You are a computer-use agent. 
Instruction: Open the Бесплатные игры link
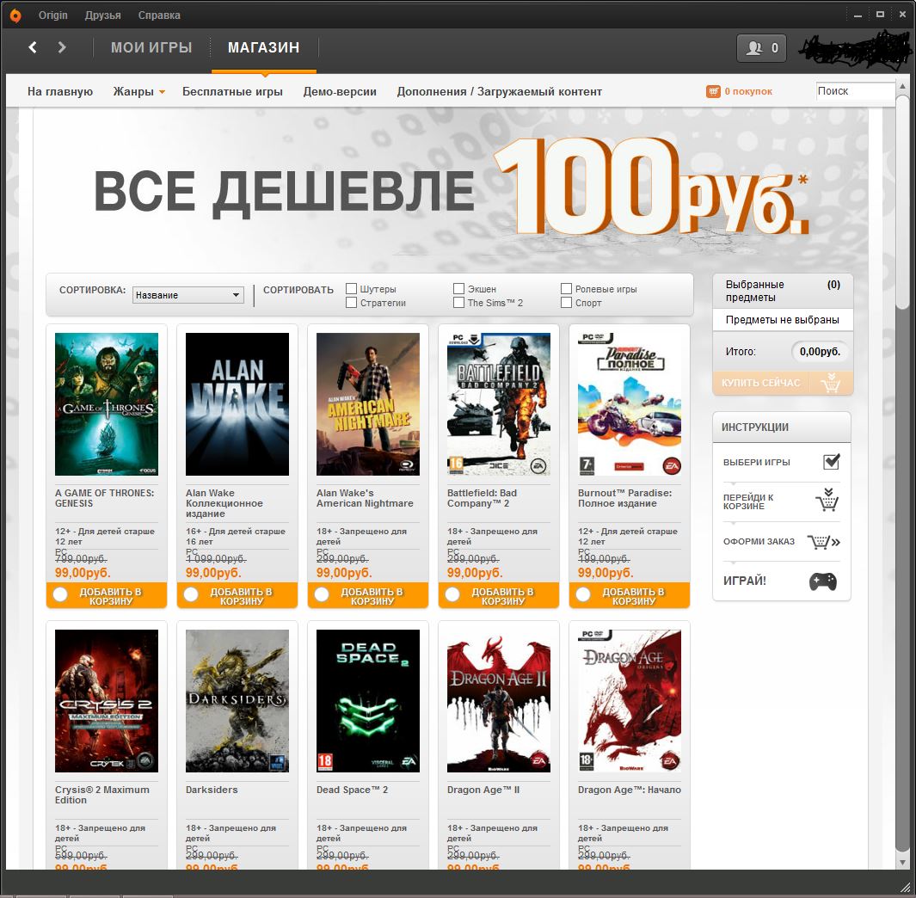coord(232,92)
